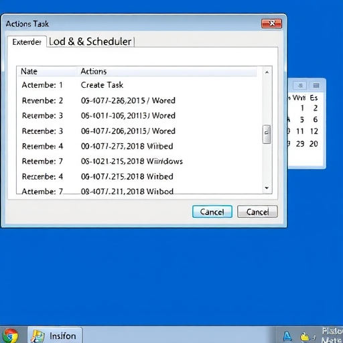Switch to the Exterder tab
This screenshot has height=343, width=343.
click(x=27, y=42)
